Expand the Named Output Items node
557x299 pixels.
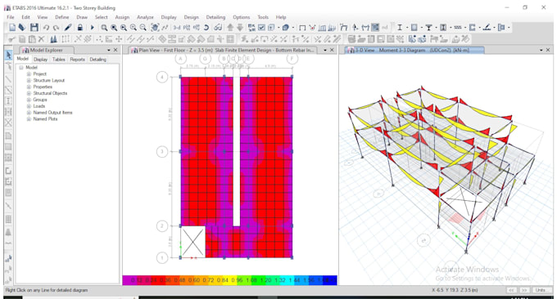point(29,112)
